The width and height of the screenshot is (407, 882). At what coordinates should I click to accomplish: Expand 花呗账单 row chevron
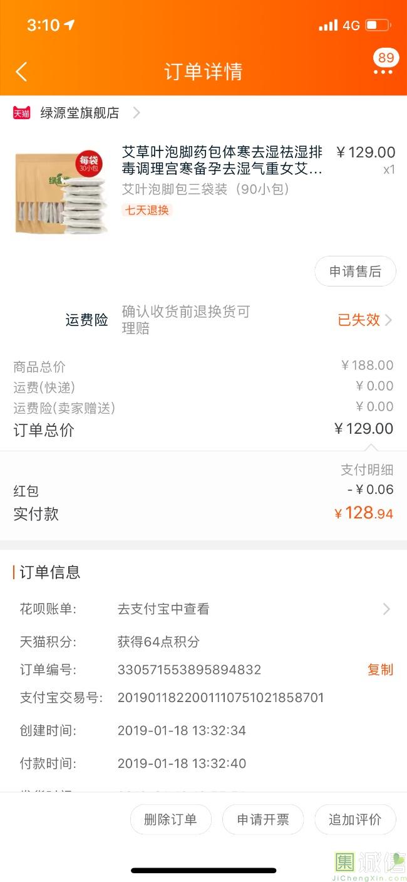point(386,609)
